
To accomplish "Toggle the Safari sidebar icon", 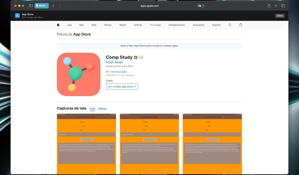I will pyautogui.click(x=31, y=6).
